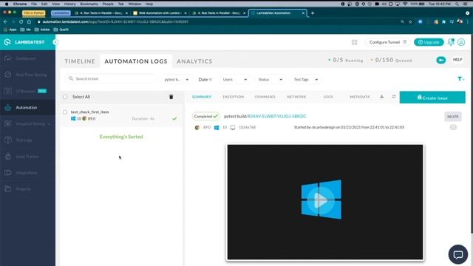Open Projects in the sidebar
This screenshot has width=473, height=266.
coord(23,189)
